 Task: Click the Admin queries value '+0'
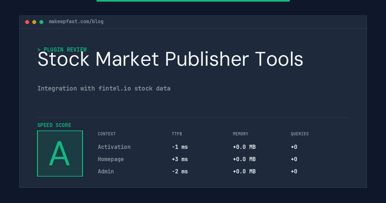(x=294, y=171)
